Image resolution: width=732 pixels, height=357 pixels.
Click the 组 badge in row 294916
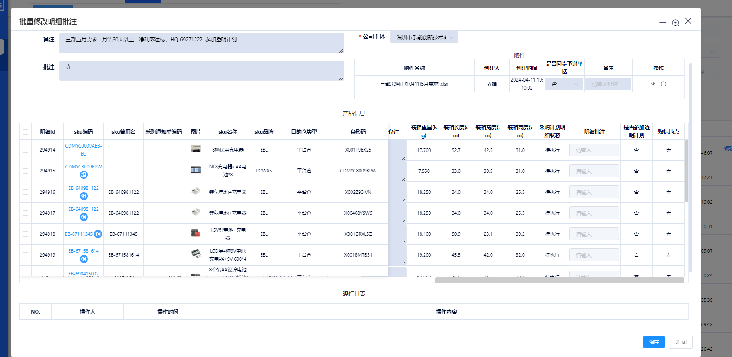pos(84,196)
